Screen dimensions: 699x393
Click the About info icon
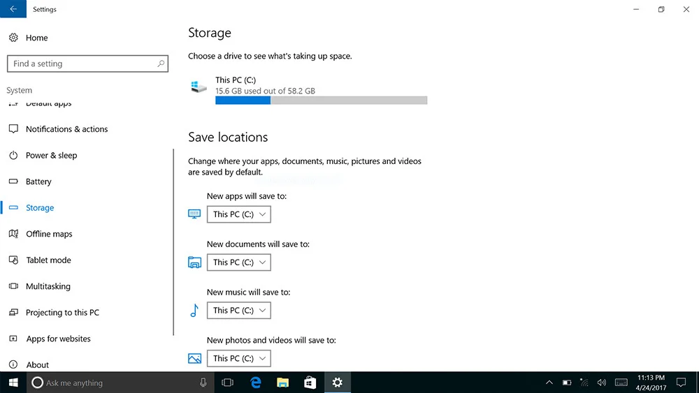coord(13,364)
